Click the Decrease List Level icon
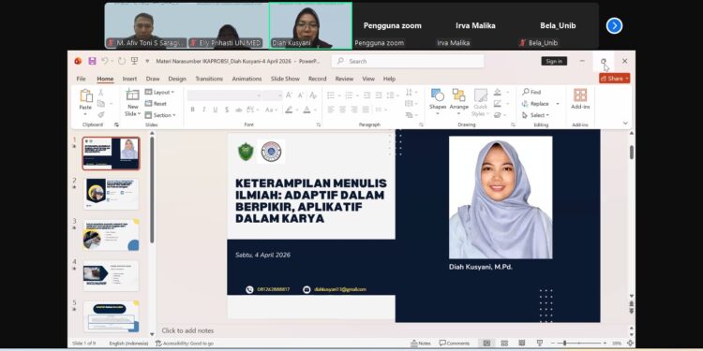 tap(366, 95)
